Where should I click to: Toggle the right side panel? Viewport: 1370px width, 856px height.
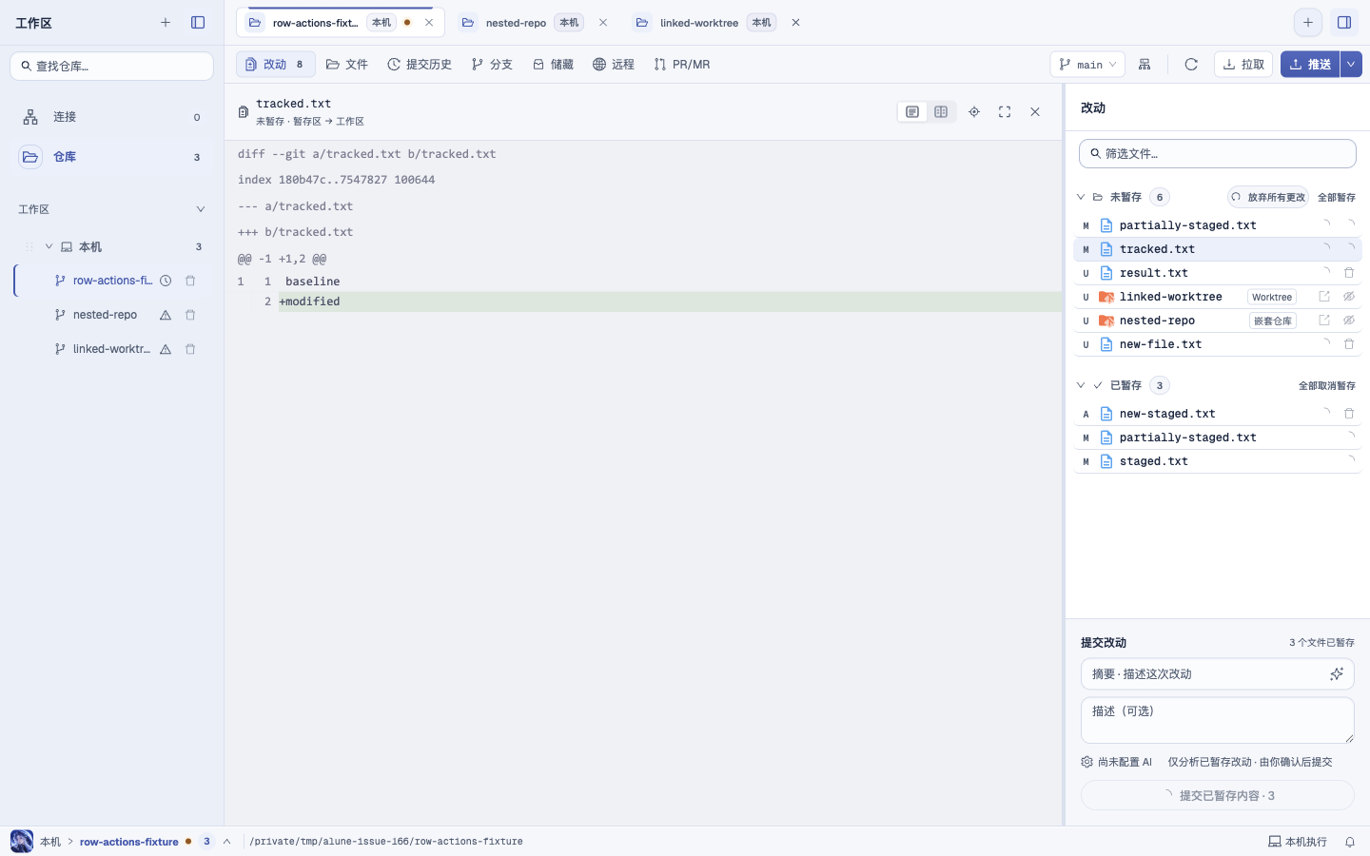(x=1344, y=22)
